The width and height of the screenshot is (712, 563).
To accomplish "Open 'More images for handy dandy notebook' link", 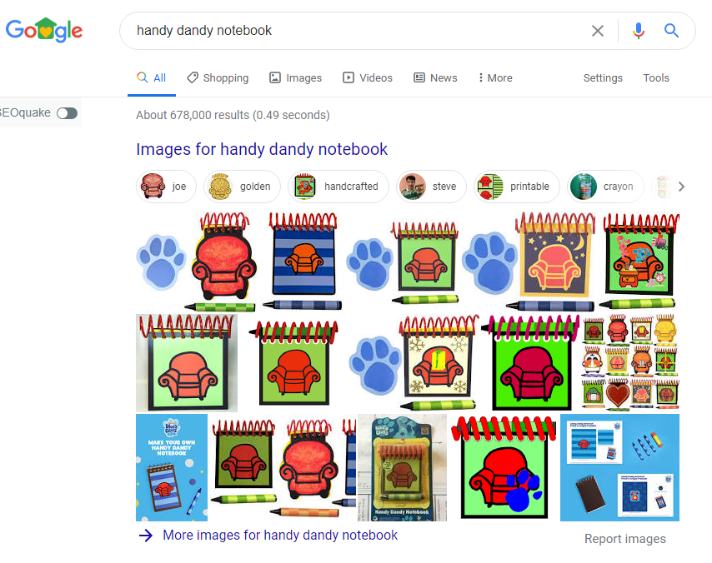I will pos(280,536).
